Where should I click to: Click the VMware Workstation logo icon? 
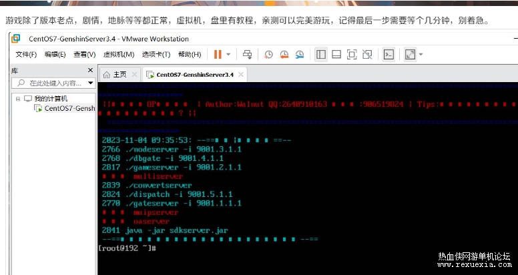[x=15, y=39]
